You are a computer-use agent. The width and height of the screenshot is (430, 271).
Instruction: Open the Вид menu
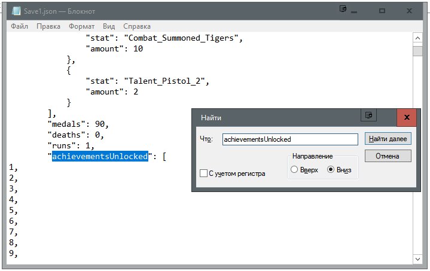tap(109, 26)
